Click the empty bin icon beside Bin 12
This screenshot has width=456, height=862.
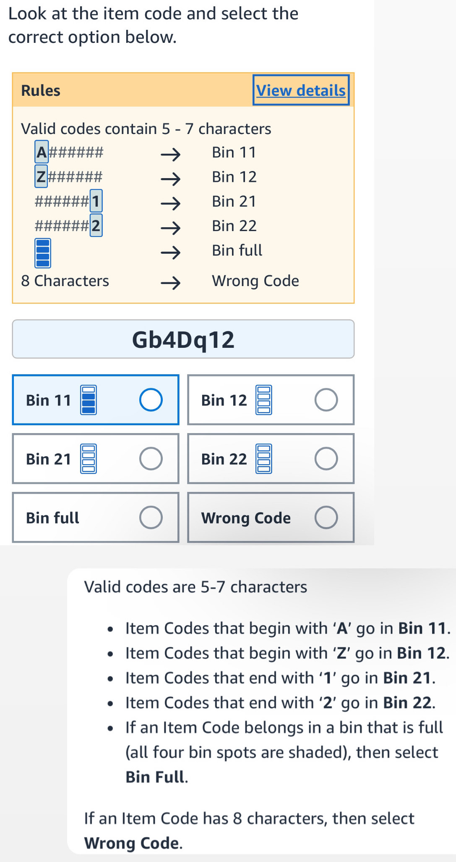(264, 400)
